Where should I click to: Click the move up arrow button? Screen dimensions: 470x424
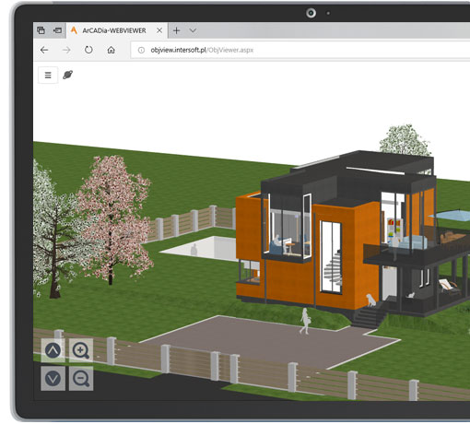[x=53, y=350]
